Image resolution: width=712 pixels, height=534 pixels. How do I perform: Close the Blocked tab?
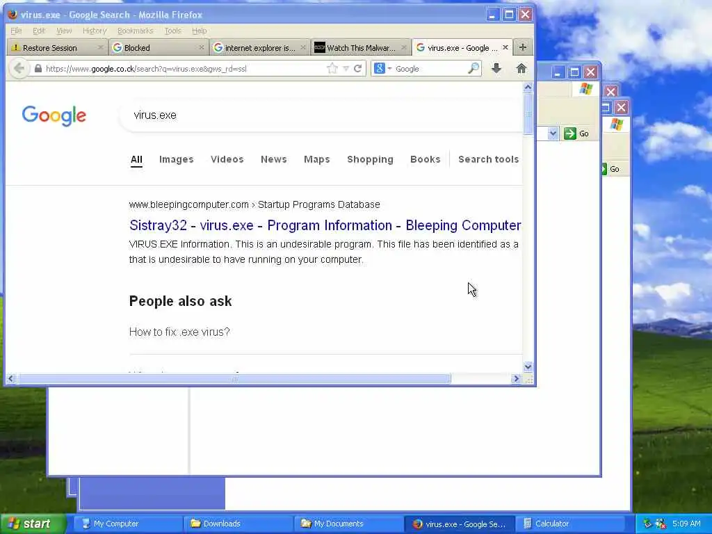[x=202, y=47]
